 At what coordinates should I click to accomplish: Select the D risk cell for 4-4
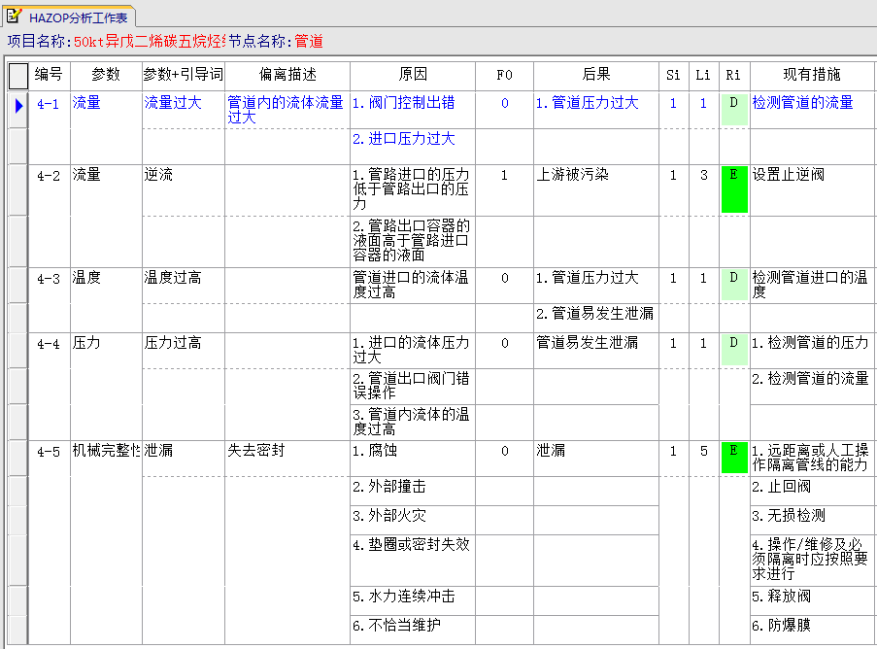(734, 350)
